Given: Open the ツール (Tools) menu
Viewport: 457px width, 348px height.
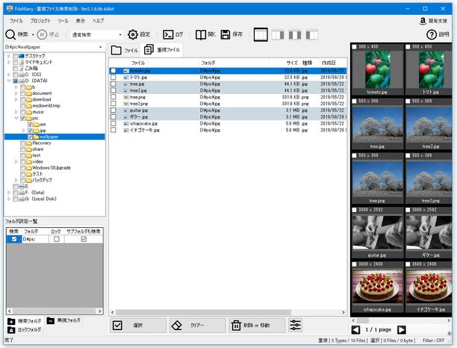Looking at the screenshot, I should tap(63, 20).
